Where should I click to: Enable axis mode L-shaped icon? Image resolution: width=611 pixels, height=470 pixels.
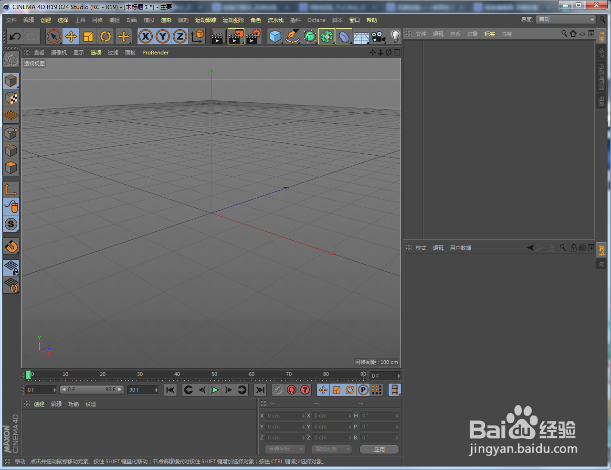pos(11,190)
